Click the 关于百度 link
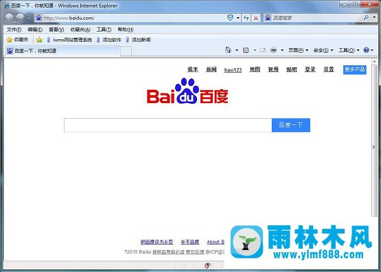Viewport: 381px width, 272px height. 189,242
